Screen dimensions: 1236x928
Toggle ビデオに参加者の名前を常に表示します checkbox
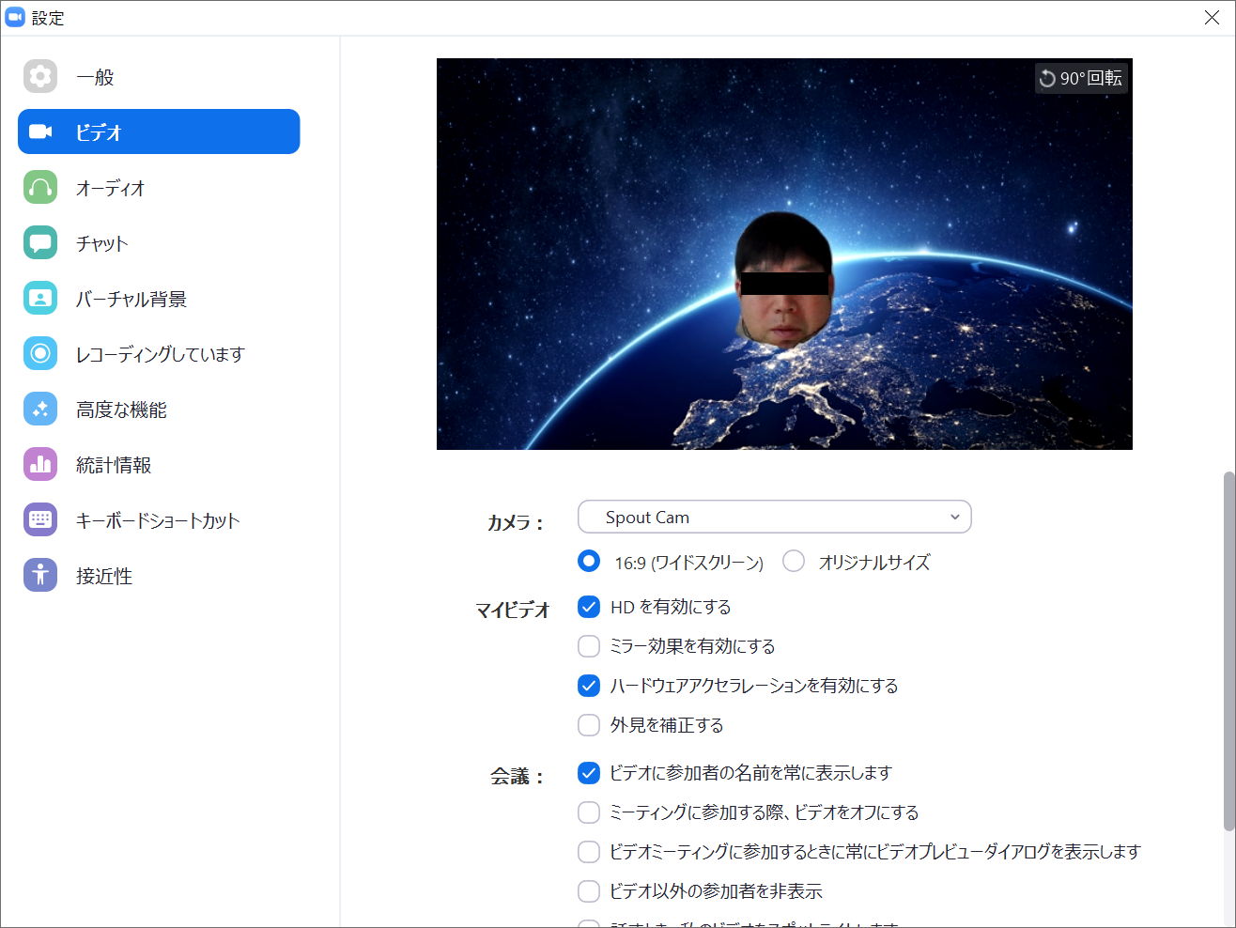(x=589, y=773)
